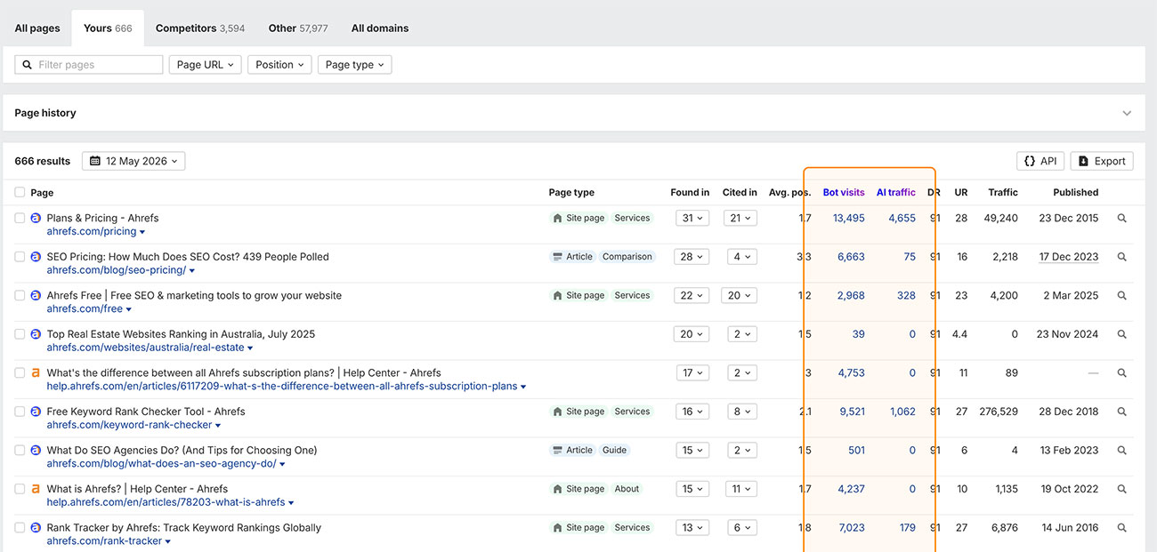Click the calendar icon on 12 May 2026
Viewport: 1157px width, 552px height.
(x=95, y=161)
